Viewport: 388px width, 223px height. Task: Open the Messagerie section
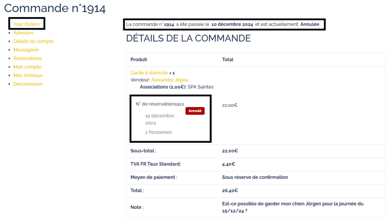click(x=26, y=50)
